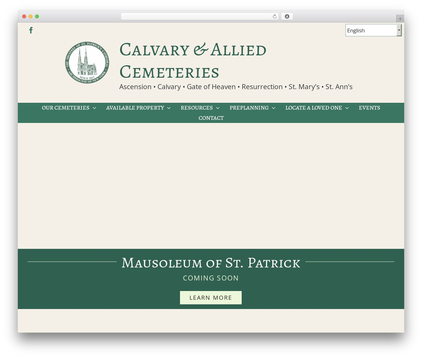Go to the Events page
Screen dimensions: 422x358
[370, 108]
